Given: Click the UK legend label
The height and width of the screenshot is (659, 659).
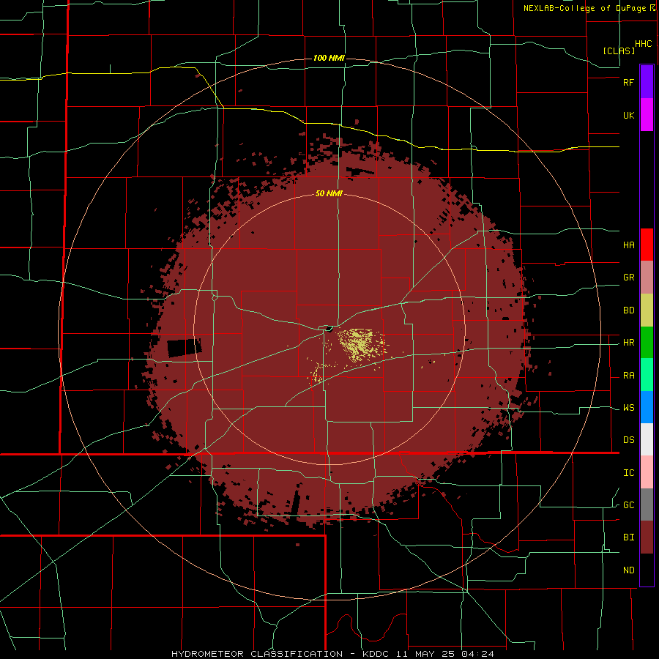Looking at the screenshot, I should (x=628, y=115).
